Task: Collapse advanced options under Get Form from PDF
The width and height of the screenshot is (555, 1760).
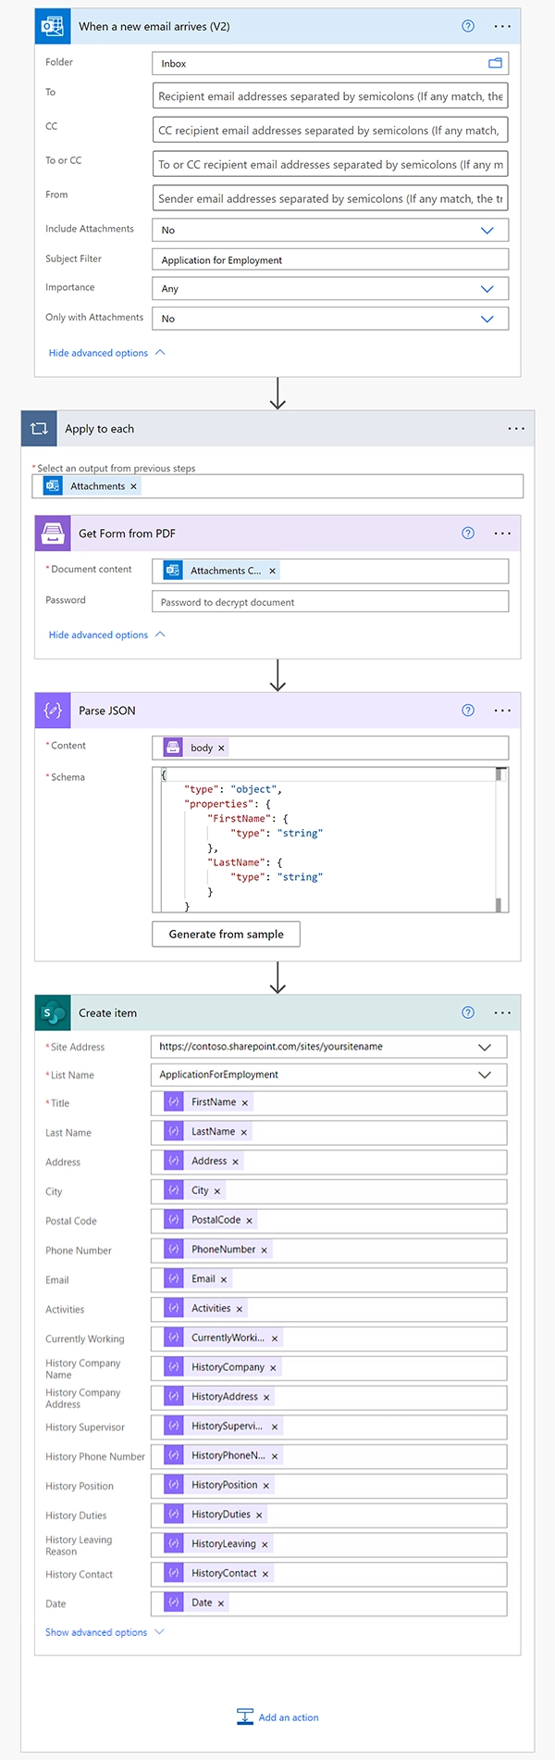Action: pyautogui.click(x=107, y=635)
